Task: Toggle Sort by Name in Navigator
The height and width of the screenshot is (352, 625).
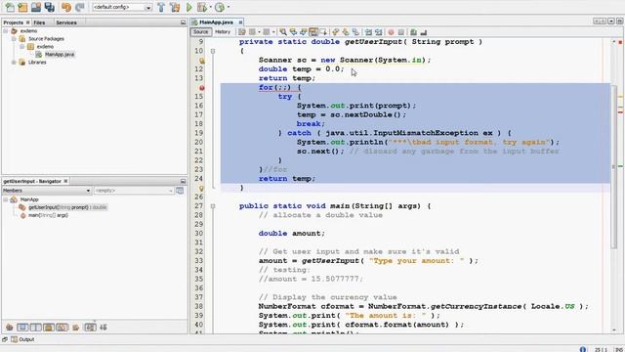Action: pos(90,328)
